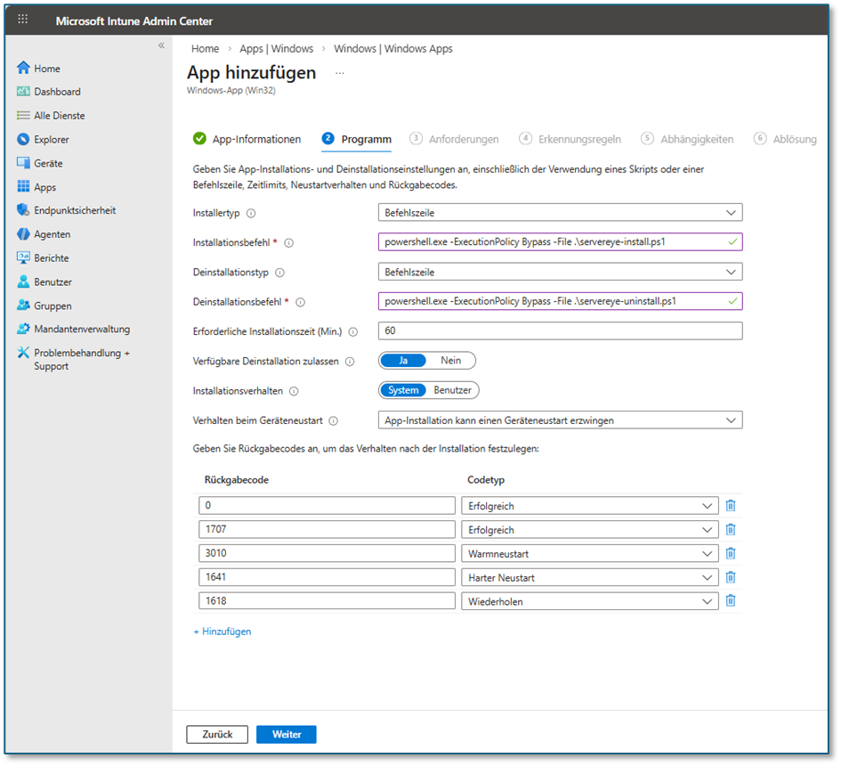This screenshot has height=766, width=841.
Task: Click the Problembehandlung wrench icon
Action: (x=23, y=353)
